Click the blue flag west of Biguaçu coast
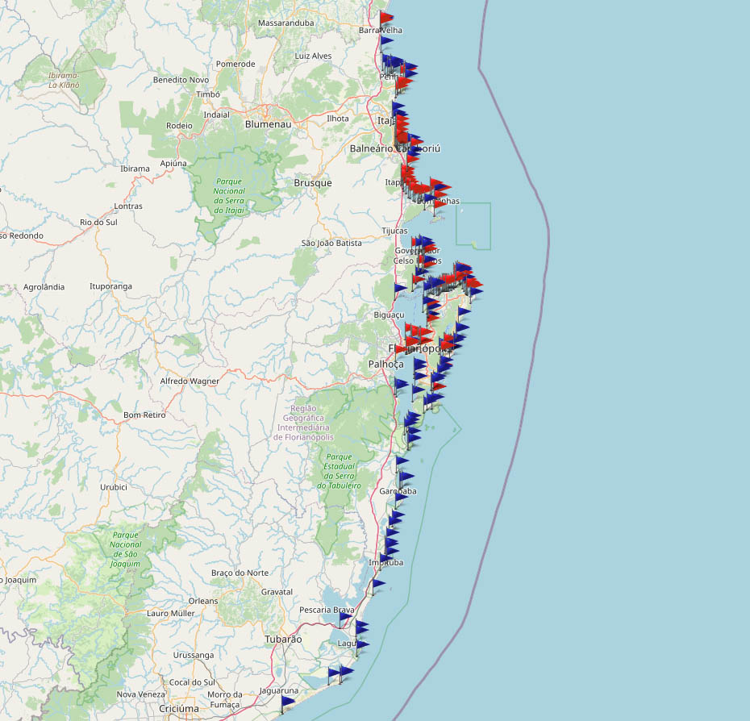The height and width of the screenshot is (721, 750). pyautogui.click(x=400, y=288)
